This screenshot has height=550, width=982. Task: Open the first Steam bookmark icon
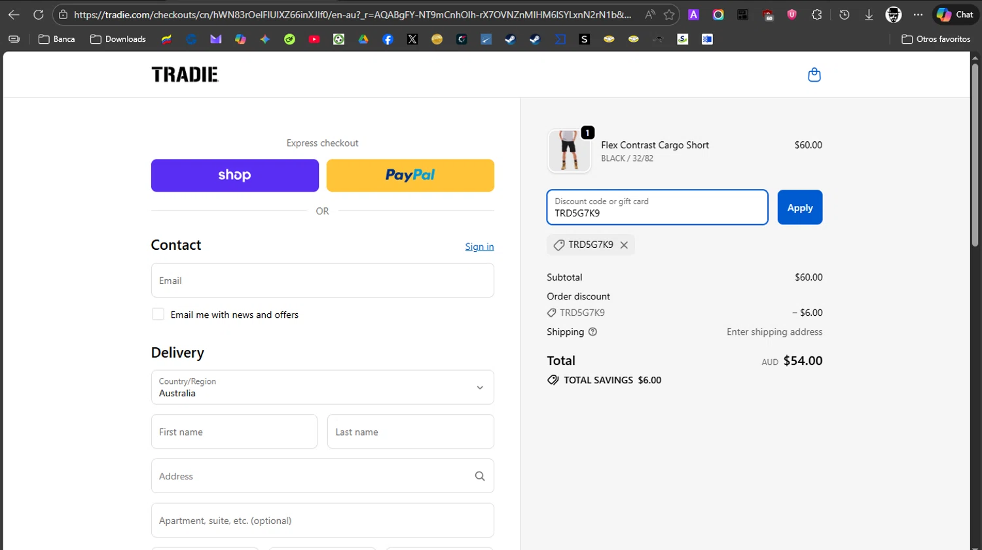[511, 39]
